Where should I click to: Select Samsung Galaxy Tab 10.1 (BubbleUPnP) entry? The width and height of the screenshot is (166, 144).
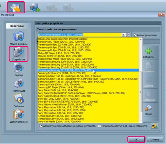[88, 79]
